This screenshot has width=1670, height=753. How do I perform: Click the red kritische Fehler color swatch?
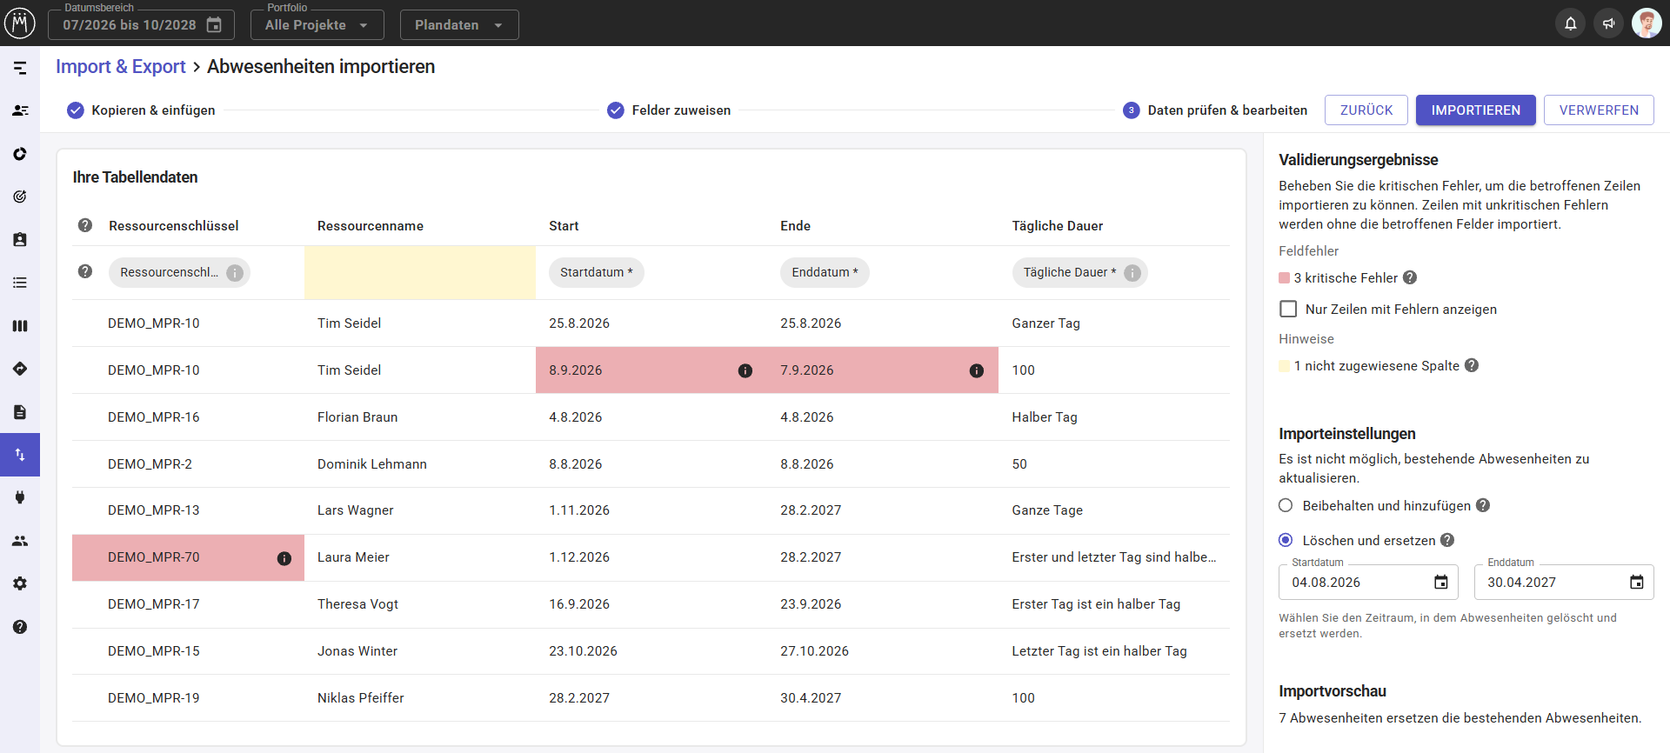[1284, 278]
